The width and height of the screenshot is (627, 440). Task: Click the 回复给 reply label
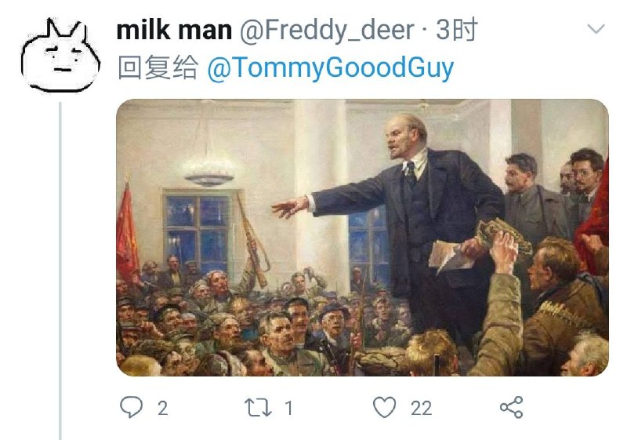click(x=158, y=67)
